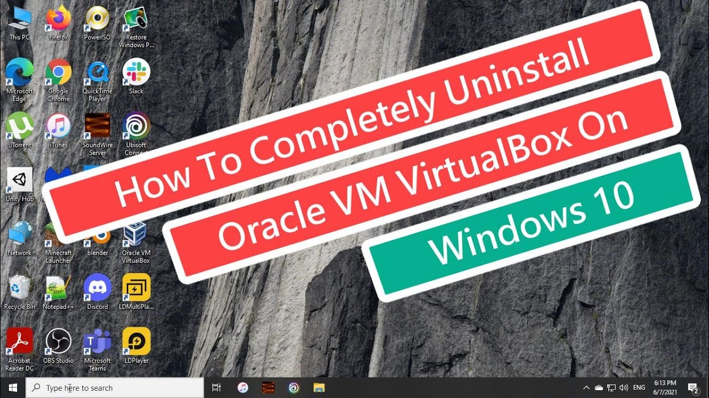709x398 pixels.
Task: Launch Minecraft Launcher from the desktop
Action: pyautogui.click(x=58, y=243)
